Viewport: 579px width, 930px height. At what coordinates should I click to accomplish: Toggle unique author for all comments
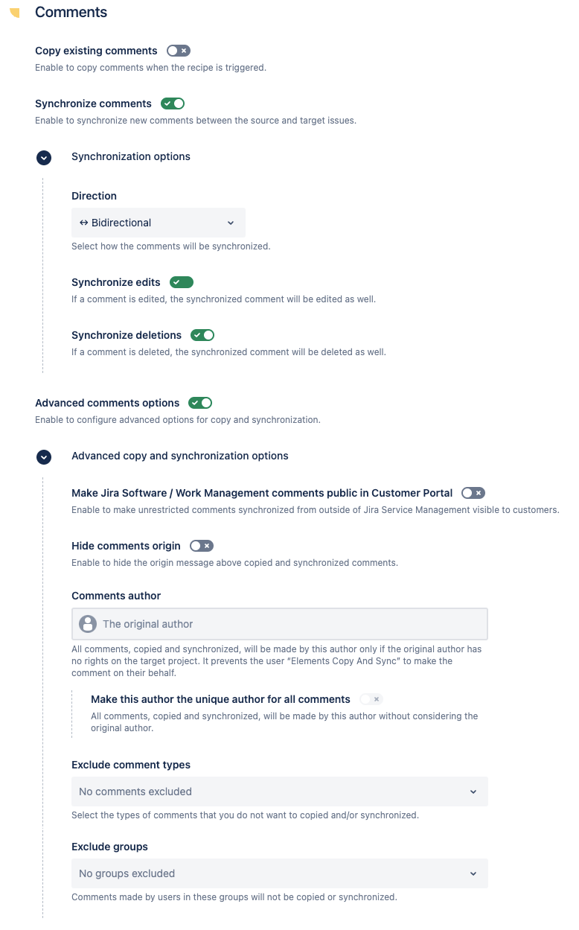click(x=371, y=699)
